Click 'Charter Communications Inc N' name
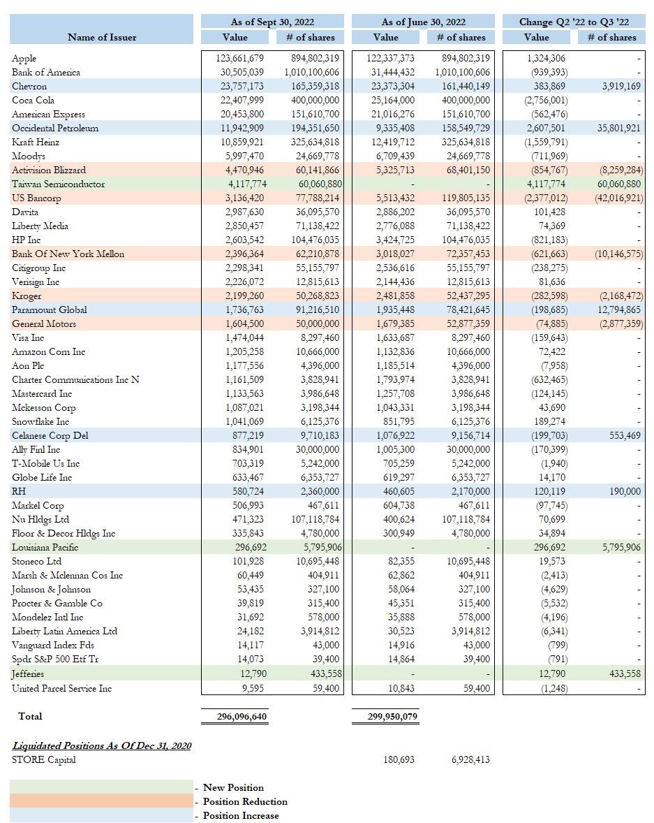 (75, 379)
